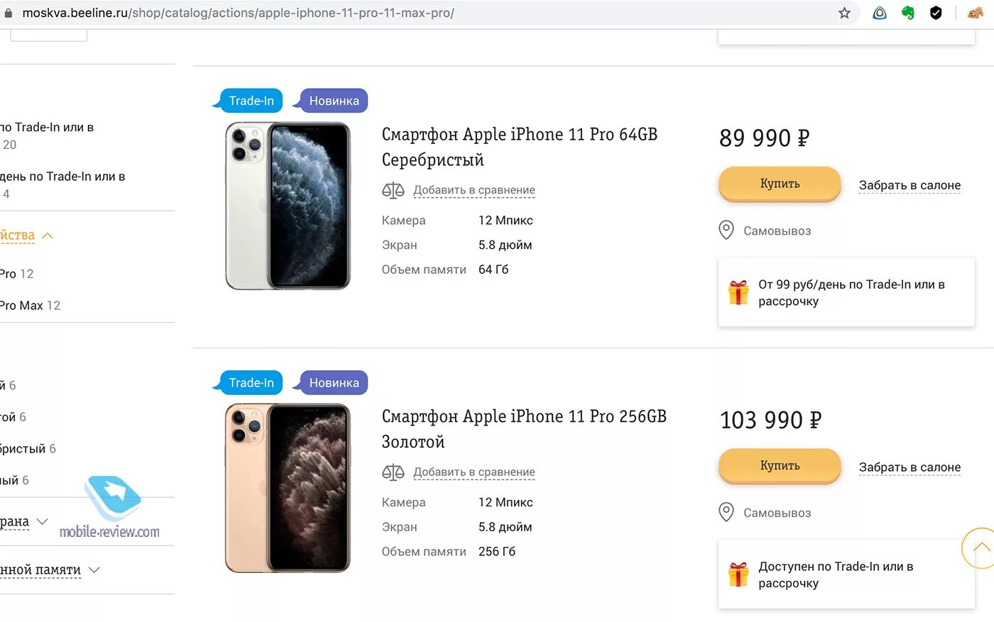Filter by the Pro model option
This screenshot has width=994, height=622.
coord(9,274)
